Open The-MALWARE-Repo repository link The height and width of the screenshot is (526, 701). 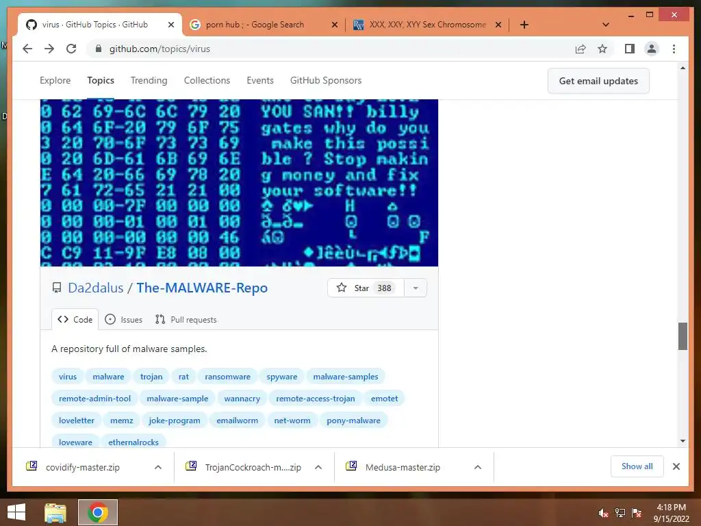(202, 288)
